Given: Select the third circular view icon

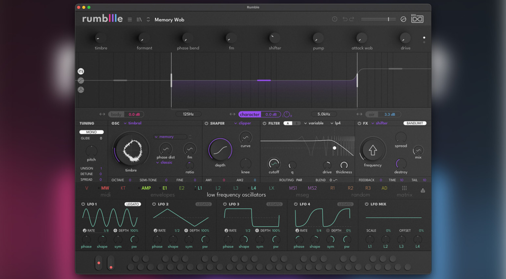Looking at the screenshot, I should pos(81,90).
